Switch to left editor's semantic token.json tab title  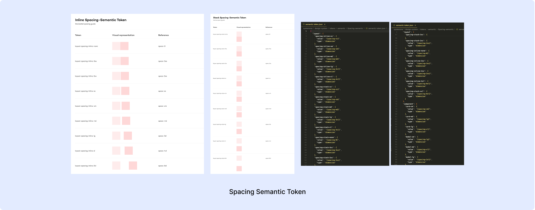314,24
